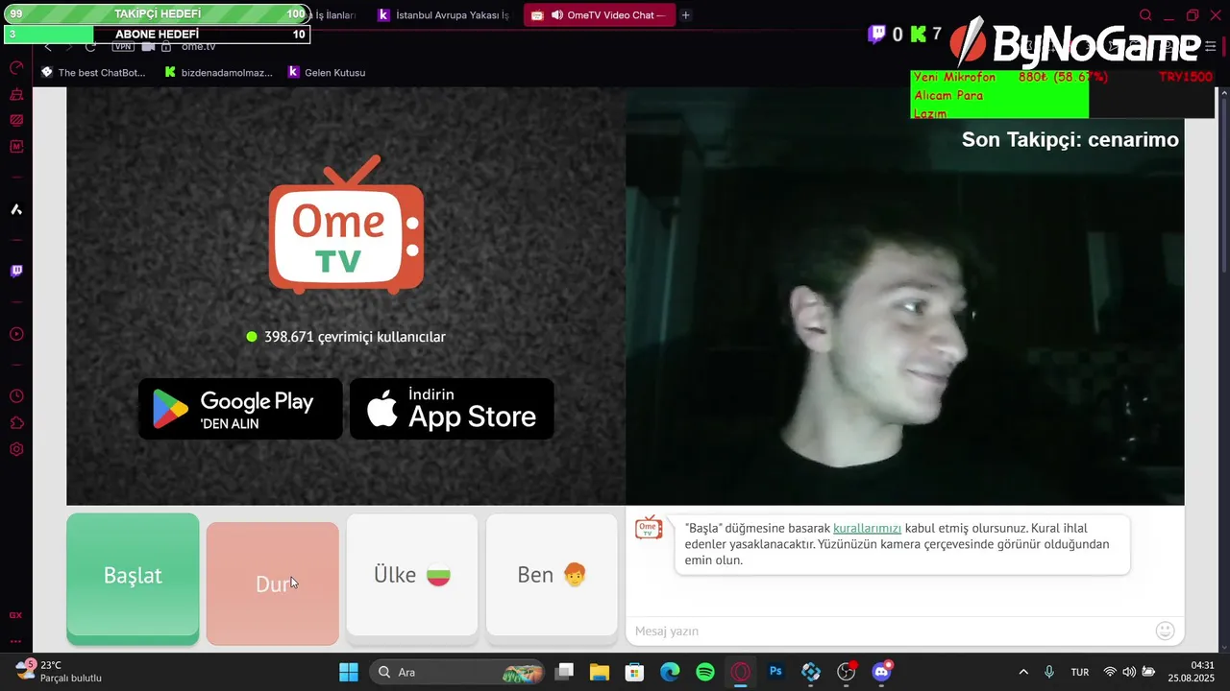This screenshot has width=1230, height=691.
Task: Launch Microsoft Edge from the taskbar
Action: coord(670,672)
